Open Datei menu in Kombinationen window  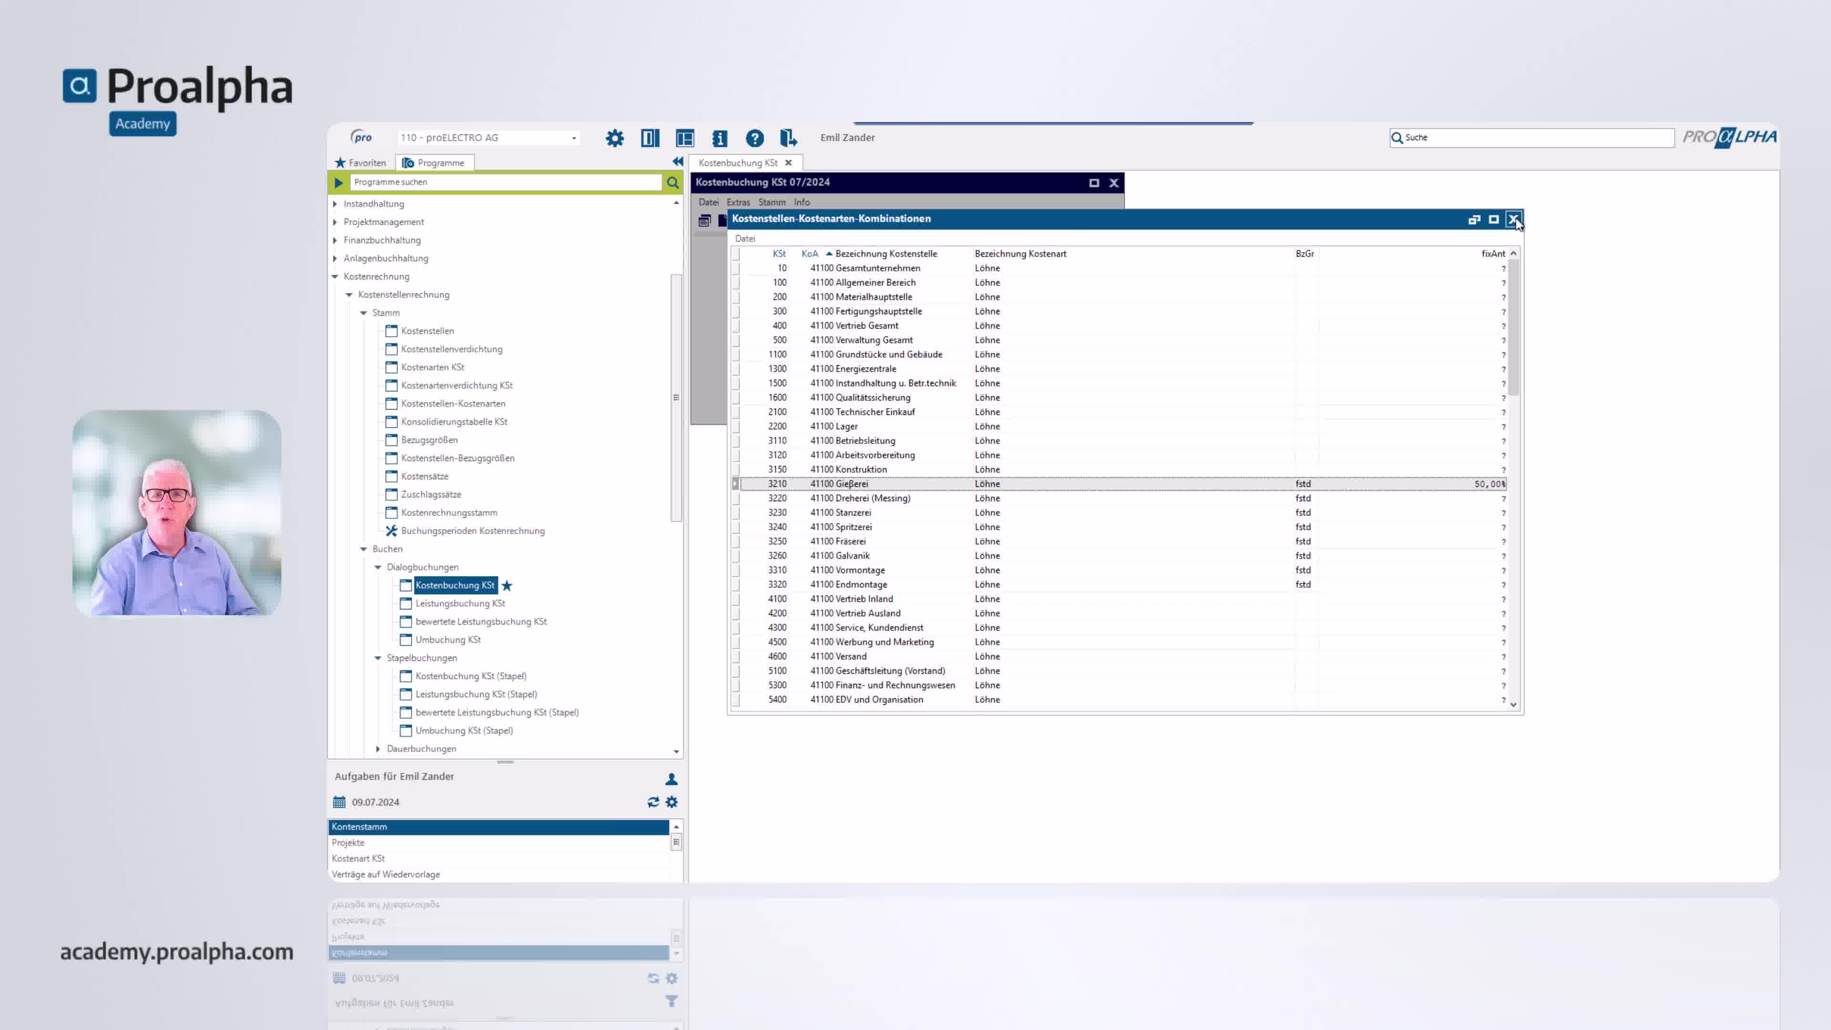[745, 239]
